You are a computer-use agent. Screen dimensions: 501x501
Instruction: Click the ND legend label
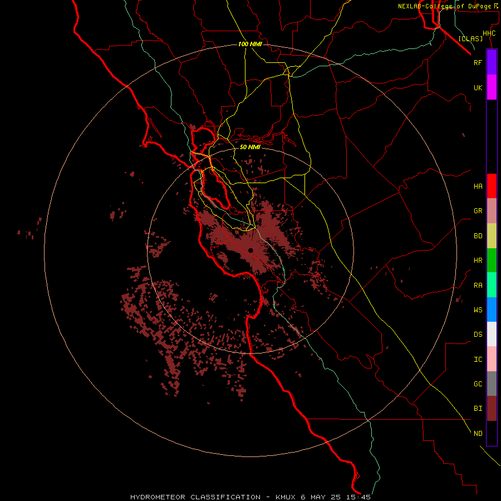coord(478,434)
